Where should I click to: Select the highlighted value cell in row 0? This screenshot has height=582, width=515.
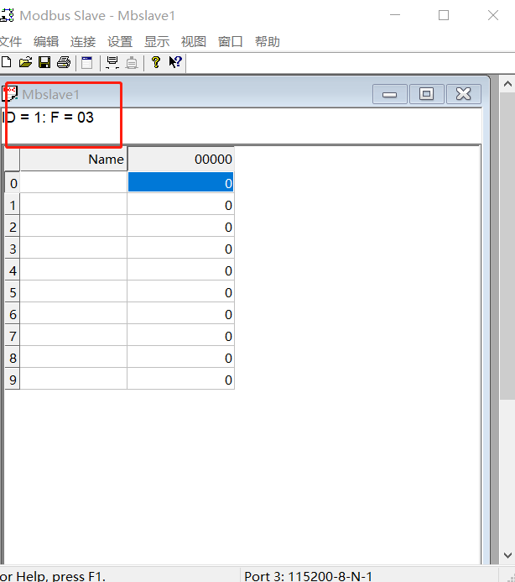pos(180,183)
